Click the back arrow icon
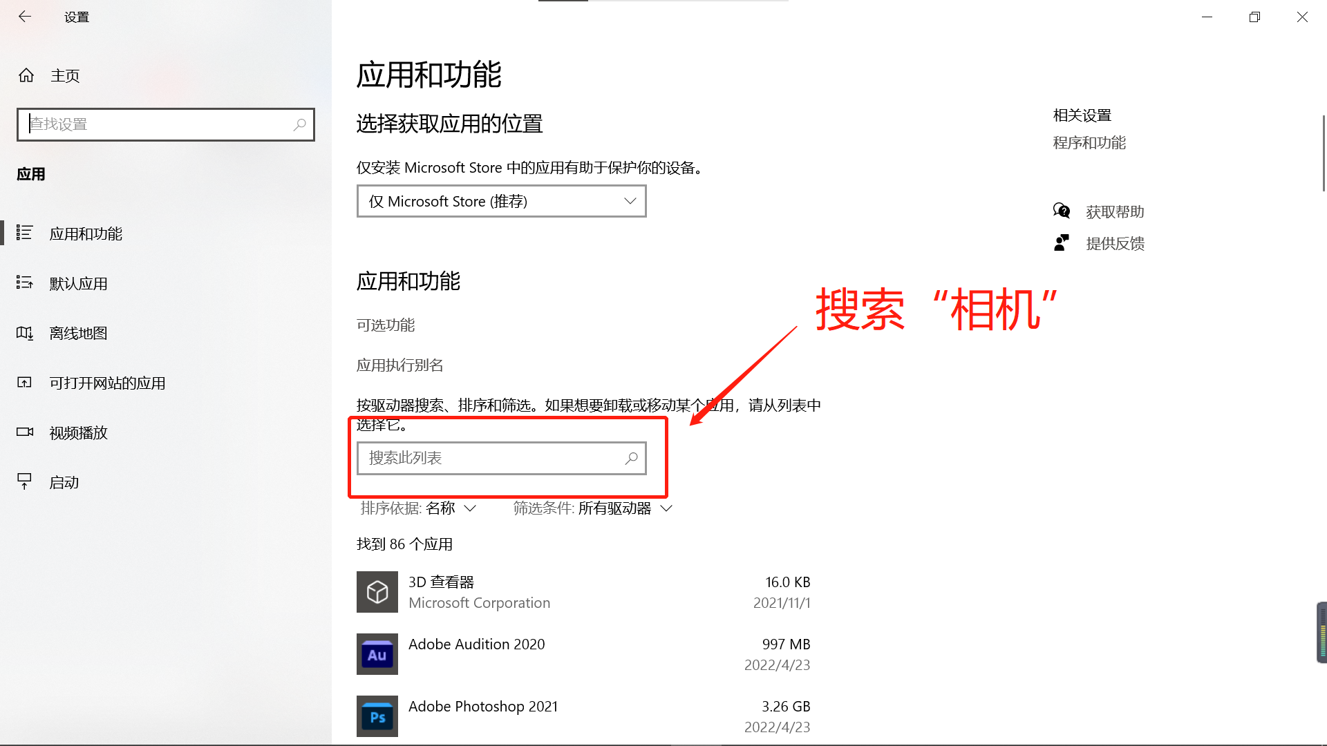The image size is (1327, 746). [25, 17]
